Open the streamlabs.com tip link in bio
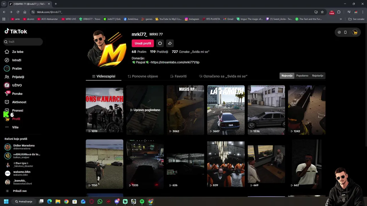This screenshot has height=206, width=367. click(175, 62)
